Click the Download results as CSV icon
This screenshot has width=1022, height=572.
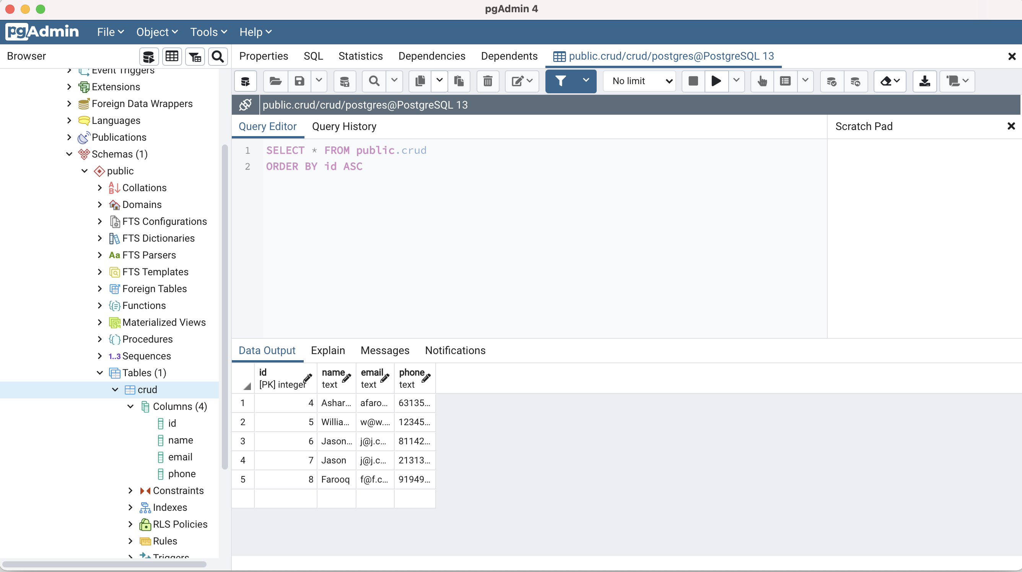pos(924,81)
